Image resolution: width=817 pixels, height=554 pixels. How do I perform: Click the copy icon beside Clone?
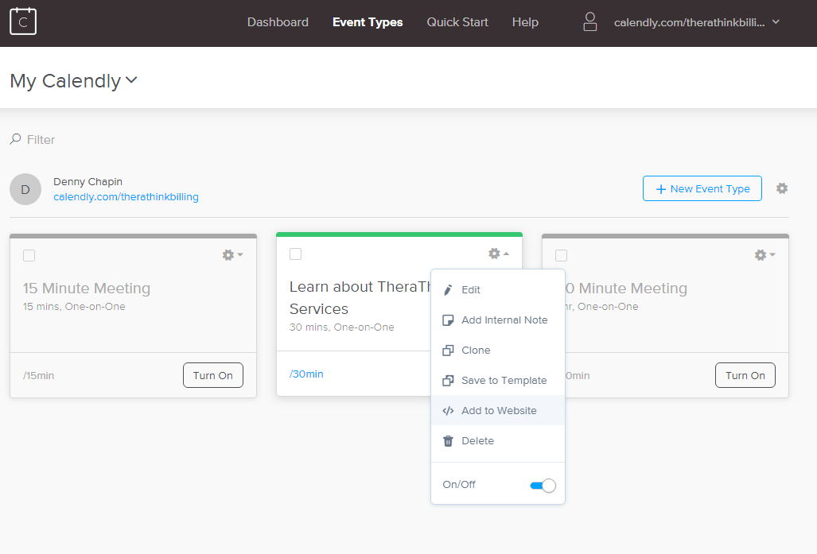pos(448,351)
